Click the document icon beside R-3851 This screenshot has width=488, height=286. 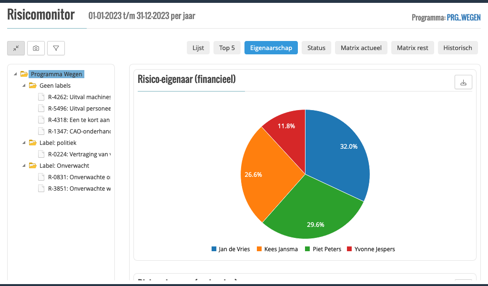point(41,189)
